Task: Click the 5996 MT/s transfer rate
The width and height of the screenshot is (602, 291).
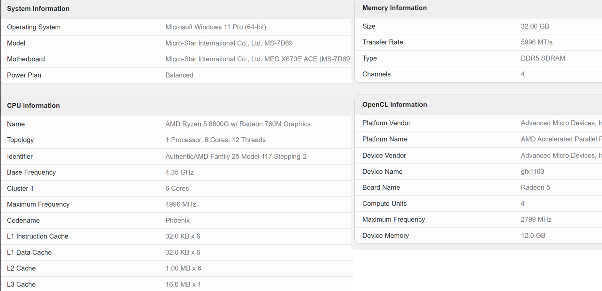Action: 536,42
